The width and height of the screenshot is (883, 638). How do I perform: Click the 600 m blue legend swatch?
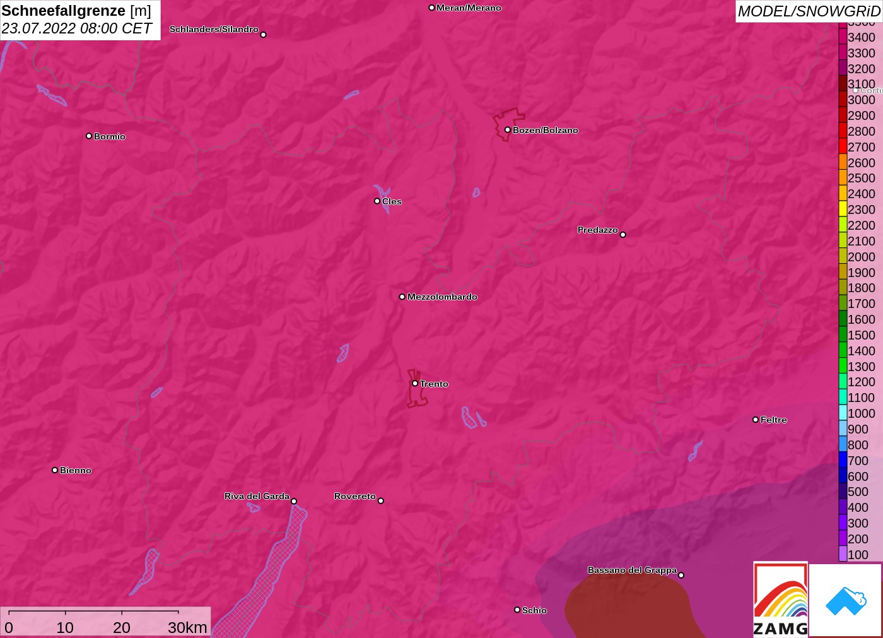[x=843, y=476]
